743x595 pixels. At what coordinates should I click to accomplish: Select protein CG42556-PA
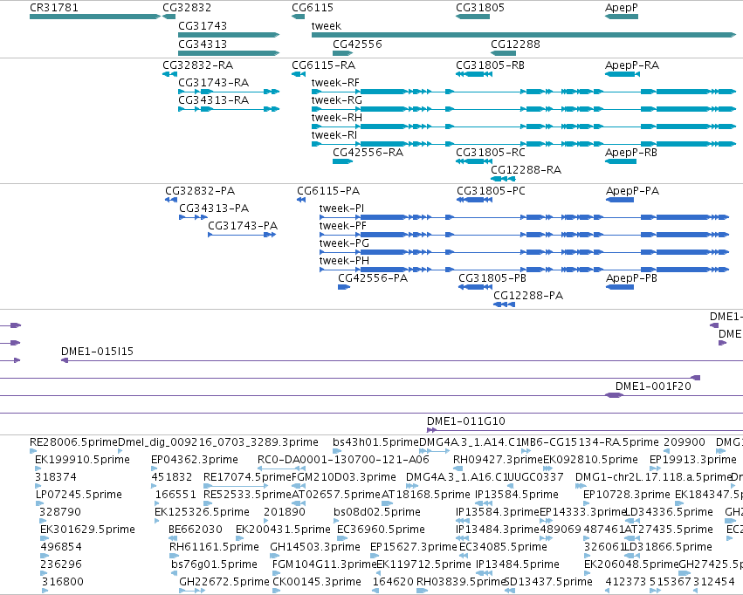344,287
